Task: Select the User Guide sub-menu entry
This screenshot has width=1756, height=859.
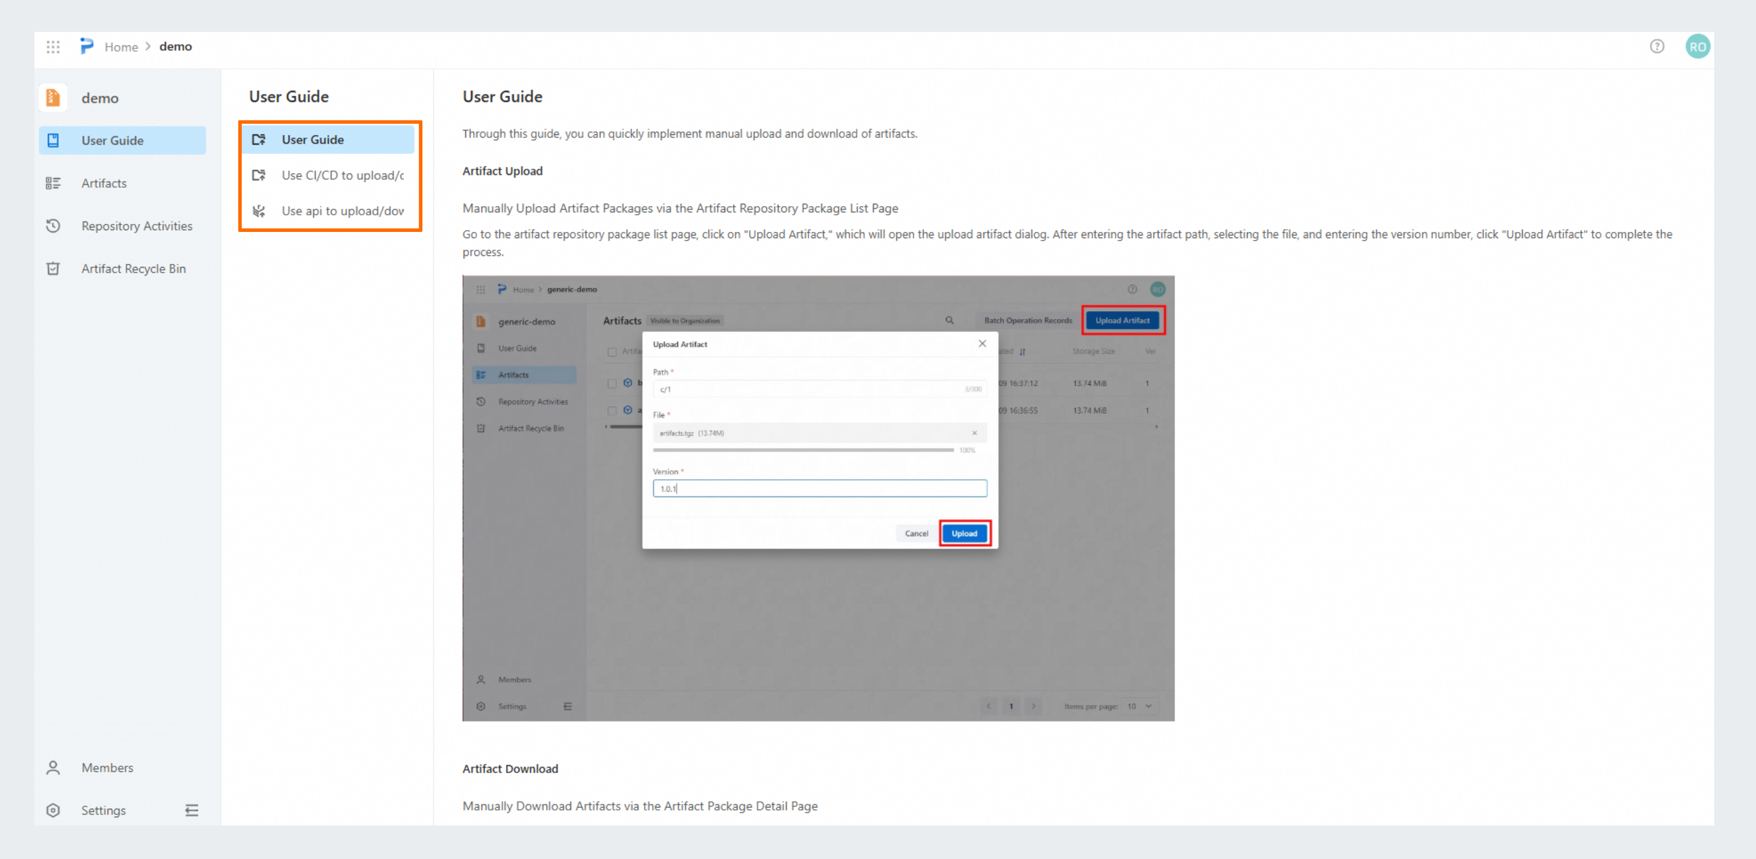Action: click(313, 140)
